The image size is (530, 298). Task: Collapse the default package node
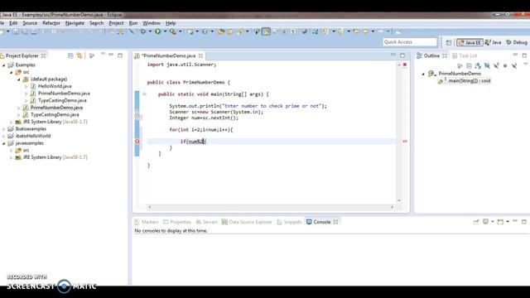pyautogui.click(x=18, y=79)
